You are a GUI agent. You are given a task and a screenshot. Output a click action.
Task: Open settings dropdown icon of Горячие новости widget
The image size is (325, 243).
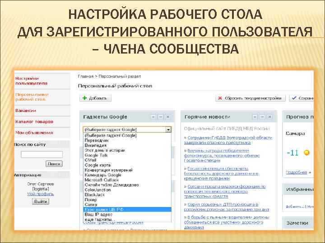255,117
